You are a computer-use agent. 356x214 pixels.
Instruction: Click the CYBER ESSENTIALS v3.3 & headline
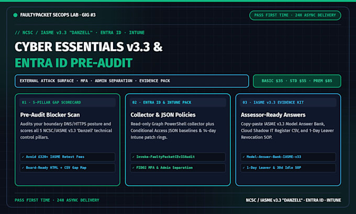pyautogui.click(x=88, y=47)
